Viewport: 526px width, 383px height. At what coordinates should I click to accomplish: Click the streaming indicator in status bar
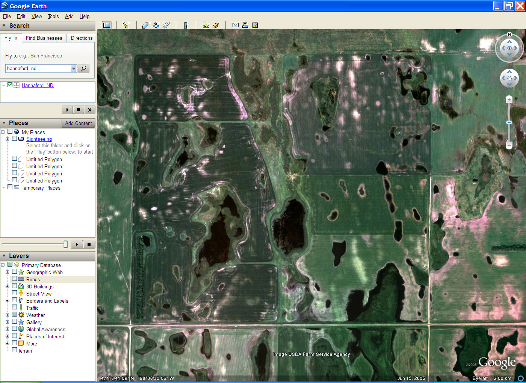[520, 378]
